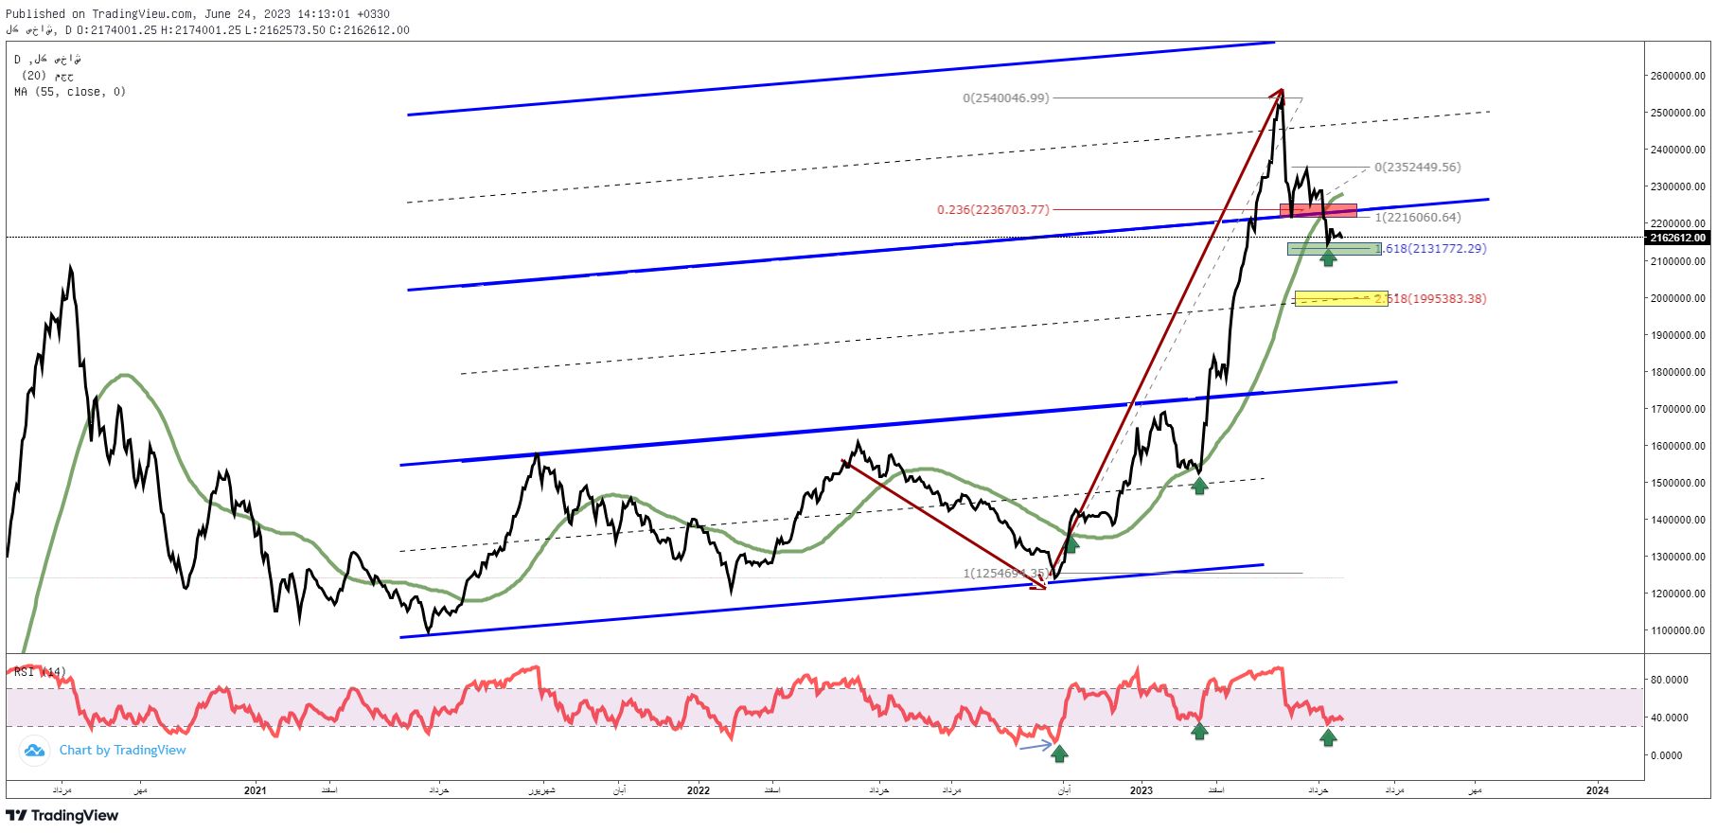1717x833 pixels.
Task: Click the red label 2.618(1995383.38)
Action: tap(1431, 298)
